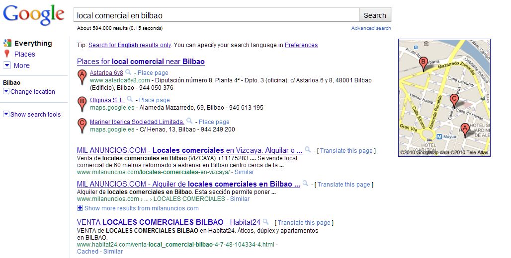
Task: Open the Preferences link
Action: click(x=301, y=45)
